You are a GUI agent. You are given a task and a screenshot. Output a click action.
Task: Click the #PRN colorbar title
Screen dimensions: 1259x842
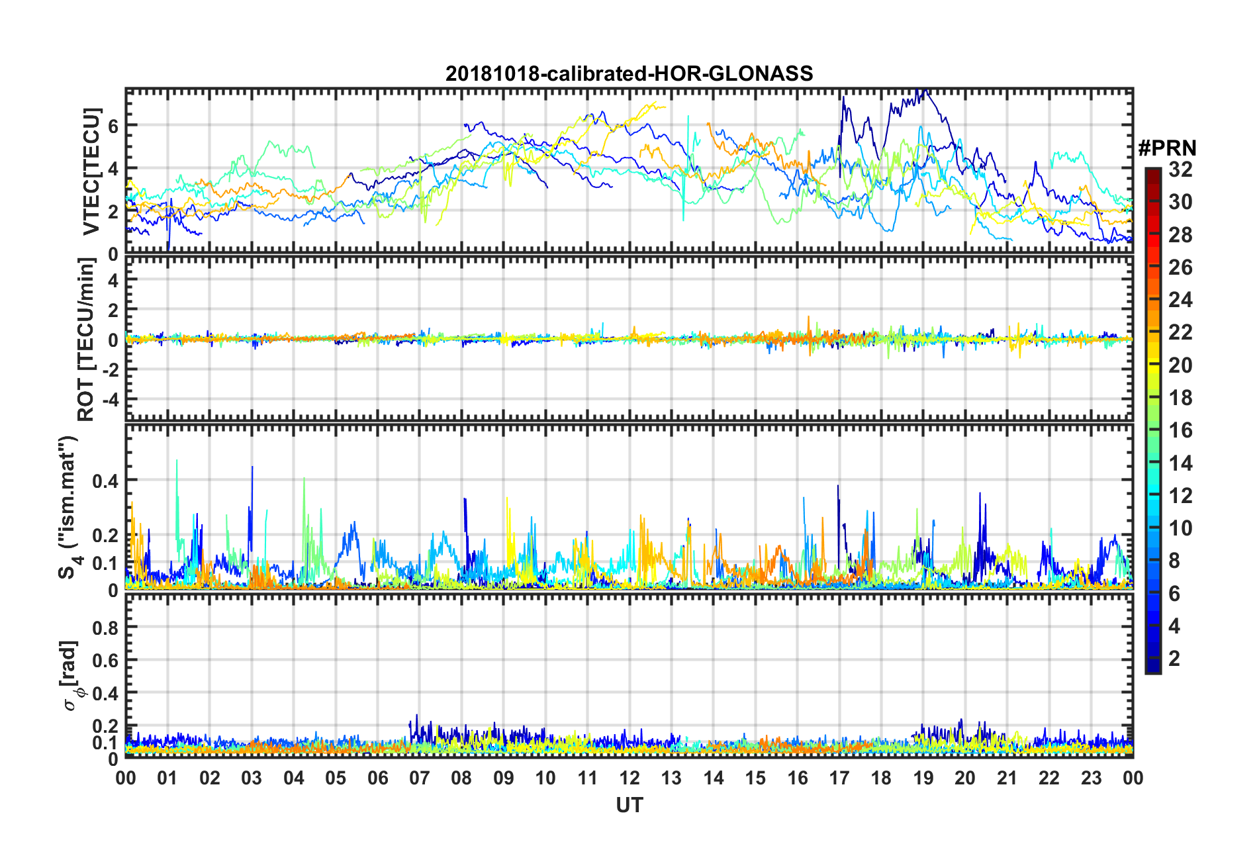[x=1167, y=148]
